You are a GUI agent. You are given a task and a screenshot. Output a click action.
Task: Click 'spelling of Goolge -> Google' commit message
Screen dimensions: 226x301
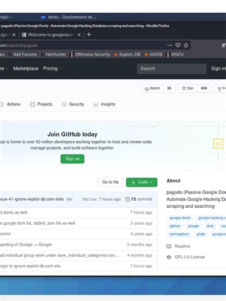[x=26, y=245]
